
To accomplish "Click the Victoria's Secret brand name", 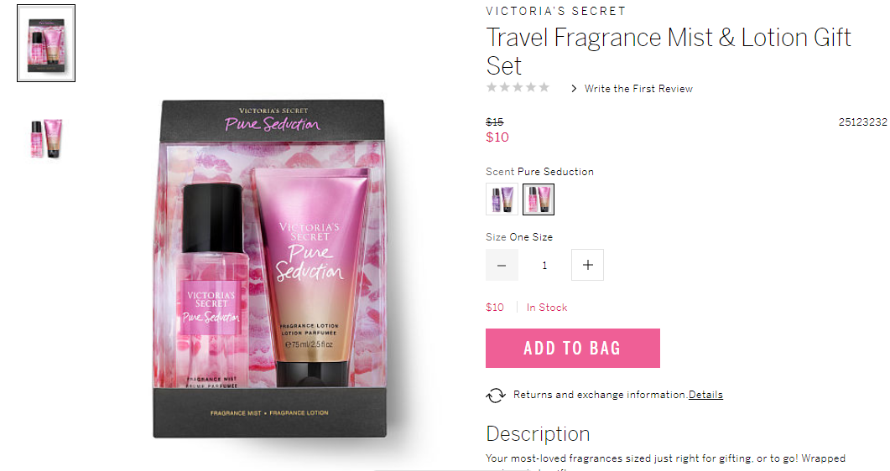I will [x=555, y=12].
